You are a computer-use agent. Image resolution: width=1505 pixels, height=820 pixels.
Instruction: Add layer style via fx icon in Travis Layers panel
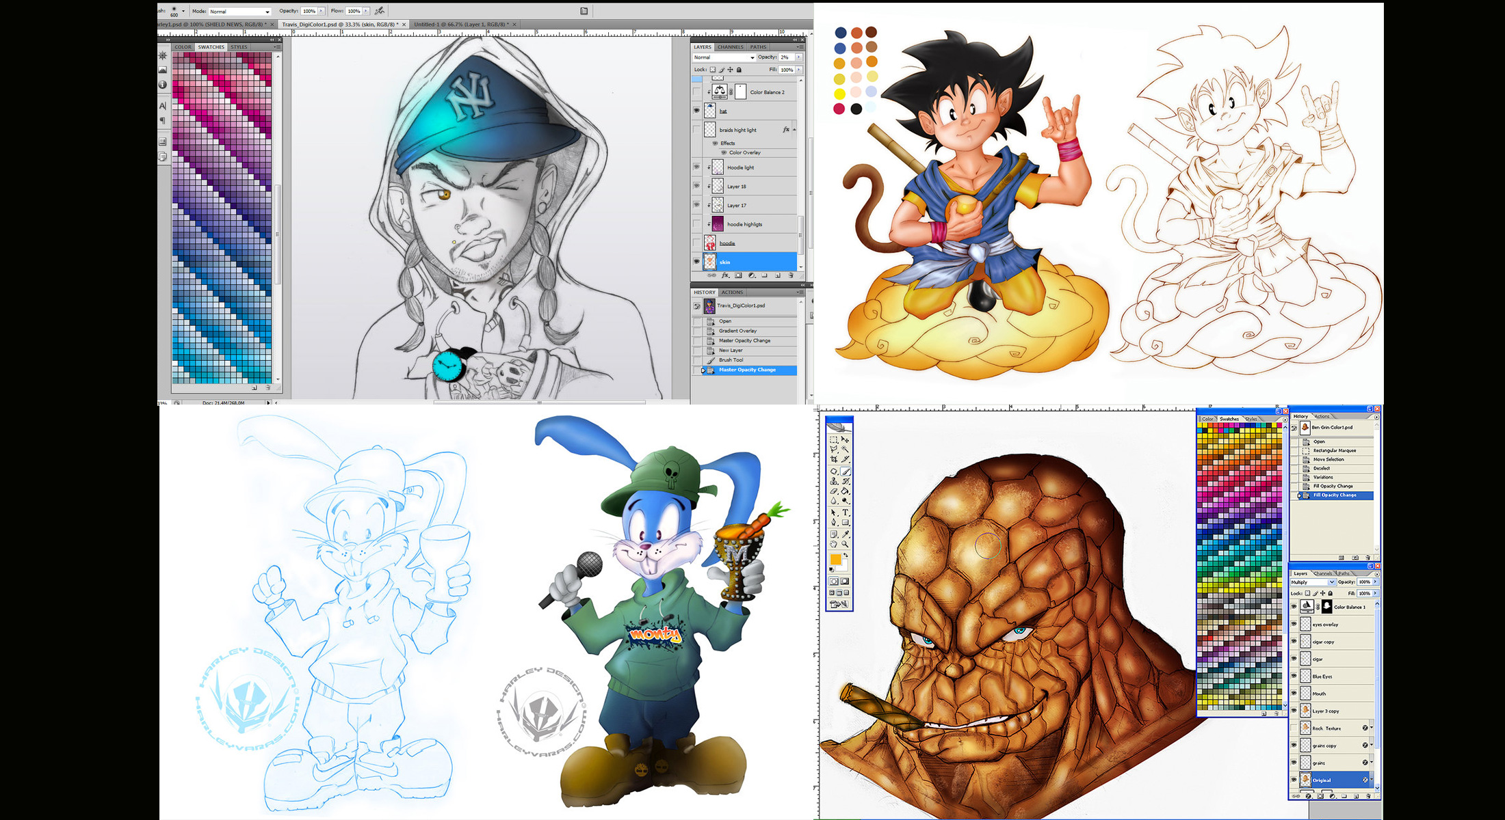[x=725, y=275]
